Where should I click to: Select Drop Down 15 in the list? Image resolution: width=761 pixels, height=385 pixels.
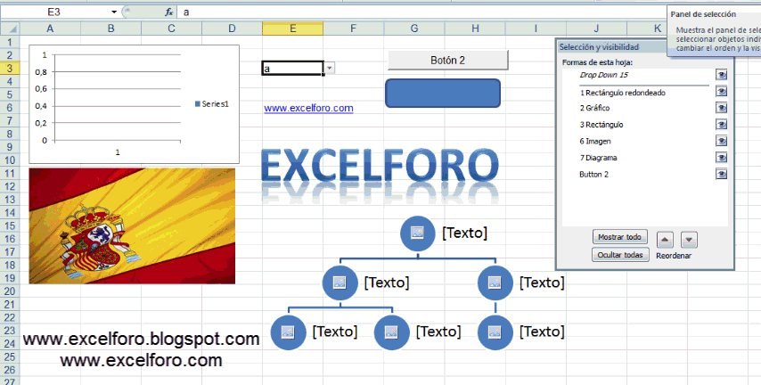[604, 75]
